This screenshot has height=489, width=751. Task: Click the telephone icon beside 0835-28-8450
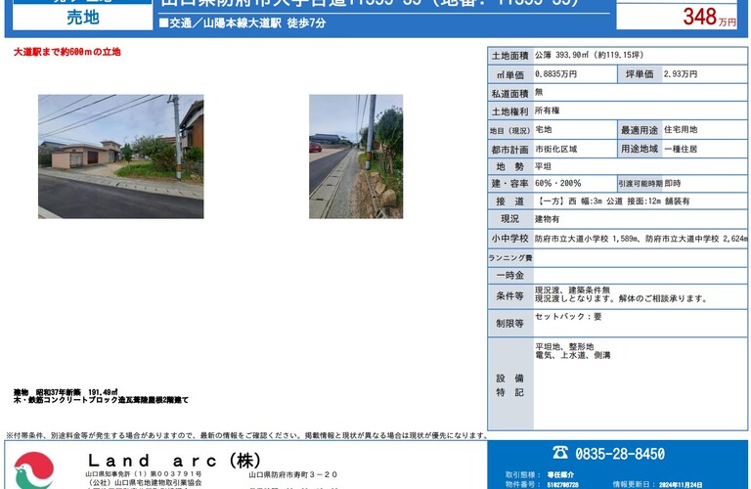coord(560,453)
